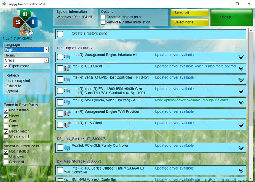Click the DP_LAN_Realtek-NT_23000.7z pack header

point(82,139)
